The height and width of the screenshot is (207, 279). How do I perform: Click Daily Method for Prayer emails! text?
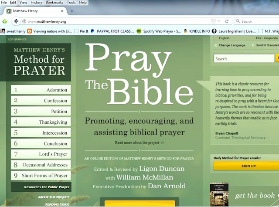pos(237,158)
